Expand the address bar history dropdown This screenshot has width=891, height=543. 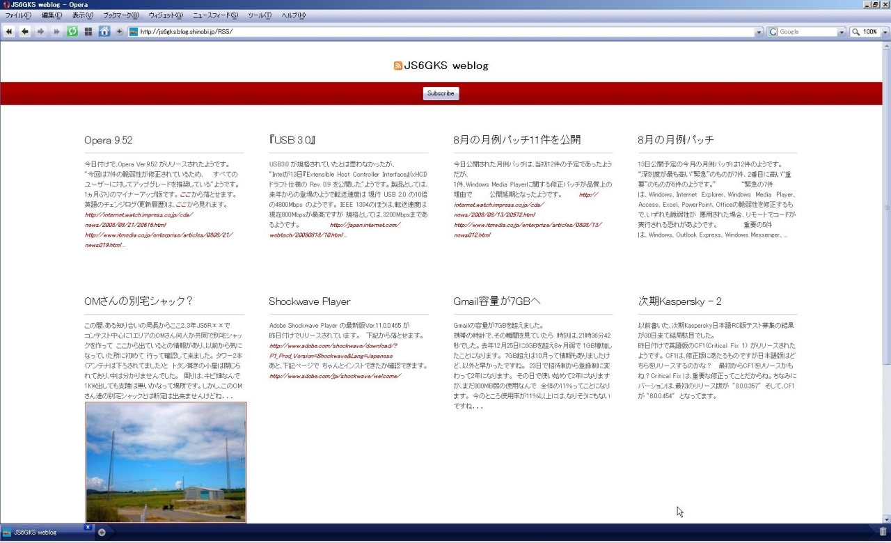[x=759, y=32]
